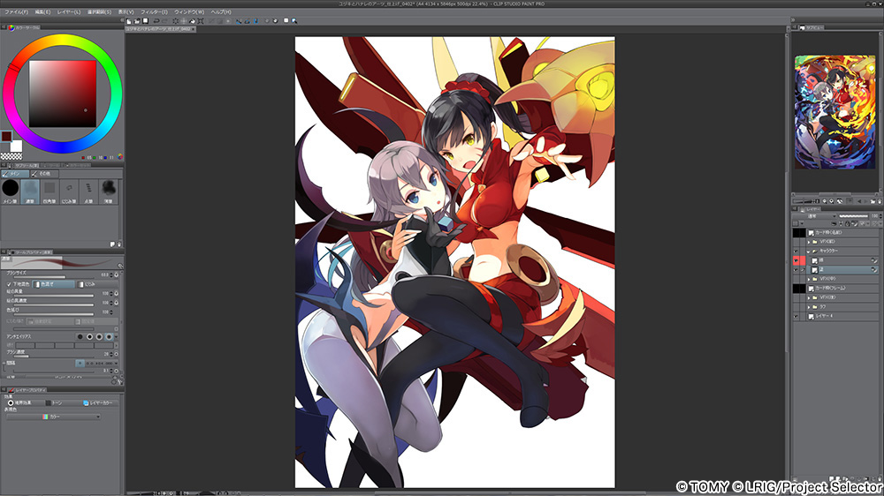Click the clip-to-layer-below icon in layer toolbar
Image resolution: width=884 pixels, height=496 pixels.
[x=834, y=224]
